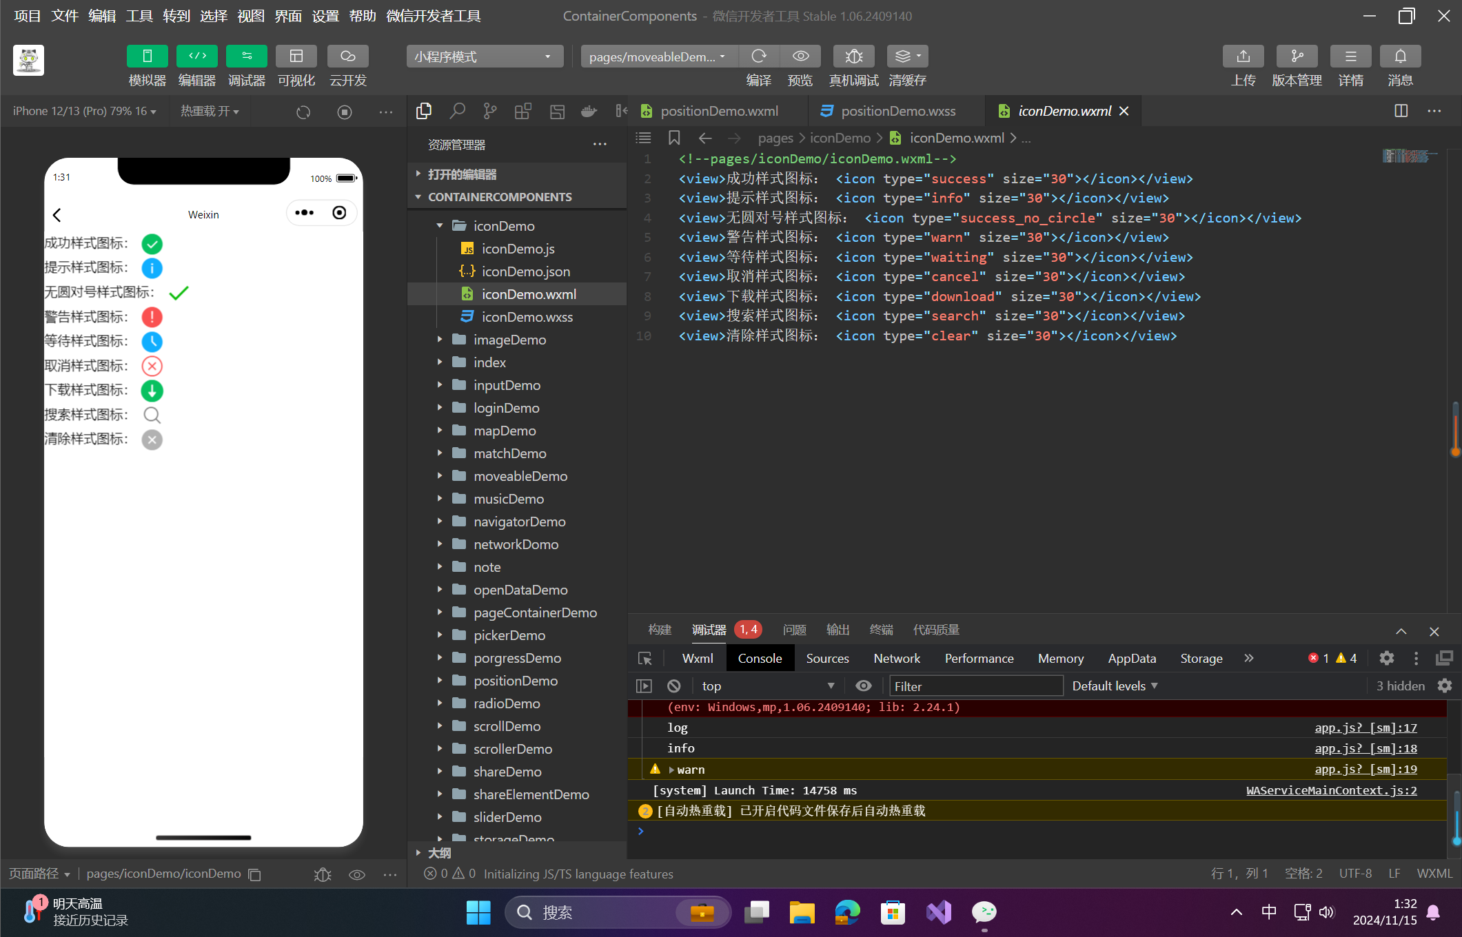
Task: Clear console with the ban icon
Action: click(674, 686)
